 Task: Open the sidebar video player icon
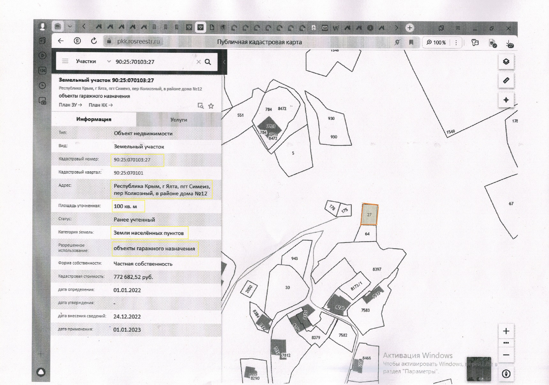[x=42, y=55]
